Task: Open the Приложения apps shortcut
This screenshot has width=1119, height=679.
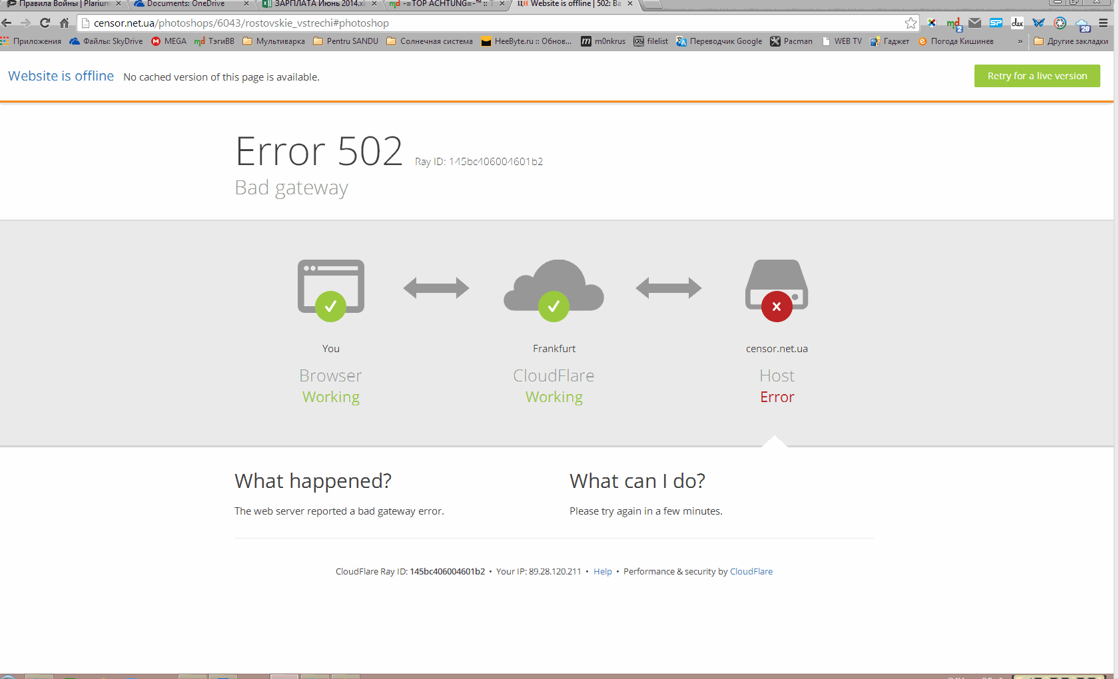Action: click(31, 41)
